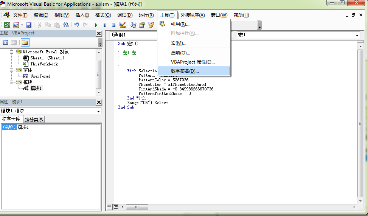This screenshot has width=368, height=216.
Task: Click the Paste clipboard icon
Action: pos(57,25)
